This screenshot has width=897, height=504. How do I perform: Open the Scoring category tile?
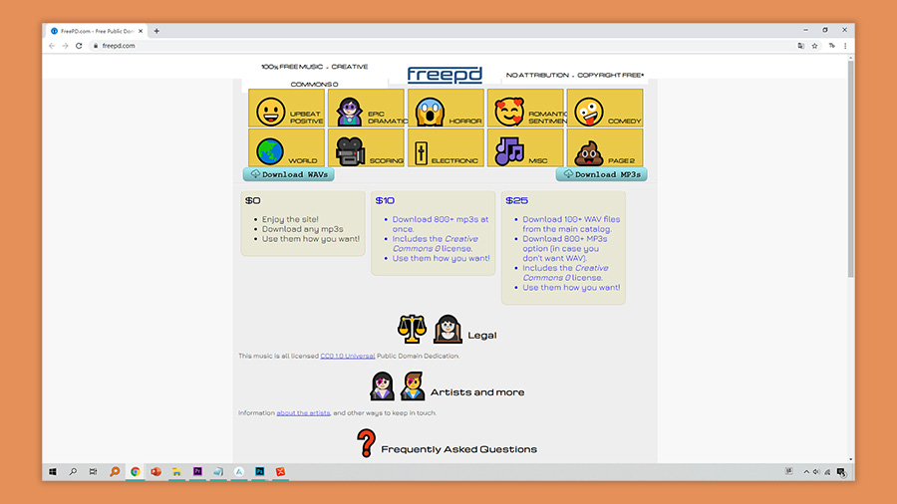pos(366,147)
